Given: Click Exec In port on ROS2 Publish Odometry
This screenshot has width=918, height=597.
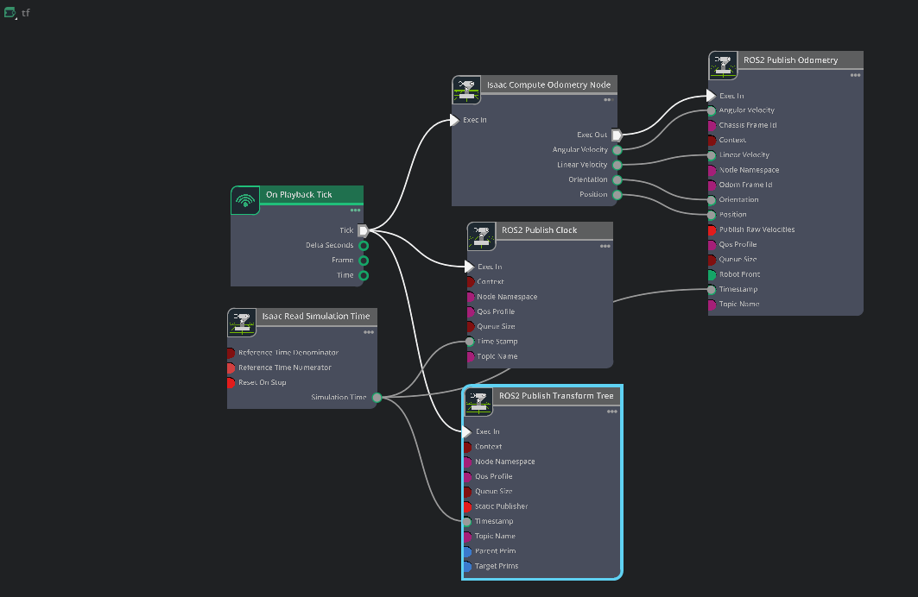Looking at the screenshot, I should 712,95.
